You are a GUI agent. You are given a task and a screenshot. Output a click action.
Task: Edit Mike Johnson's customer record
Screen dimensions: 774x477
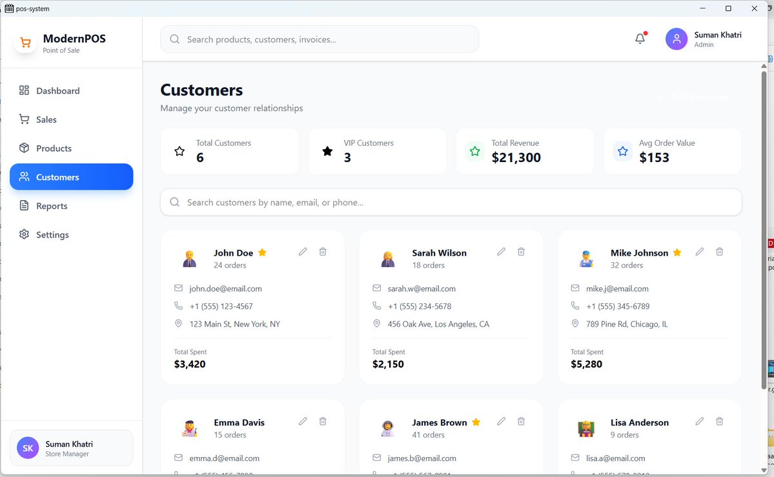tap(700, 252)
